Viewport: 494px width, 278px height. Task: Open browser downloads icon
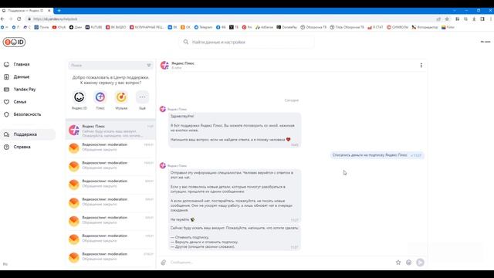coord(474,19)
